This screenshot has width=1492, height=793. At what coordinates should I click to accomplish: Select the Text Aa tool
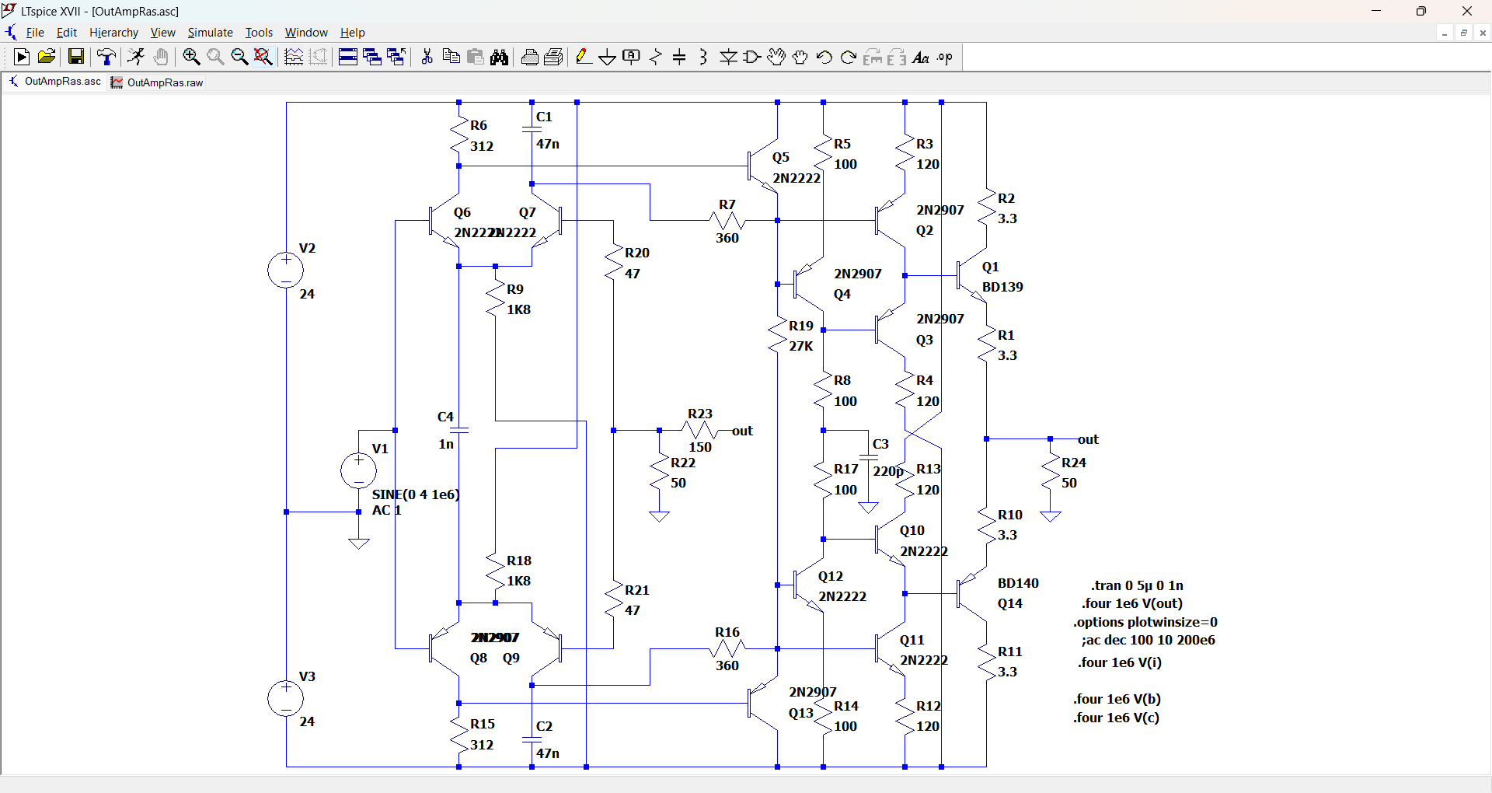coord(921,57)
